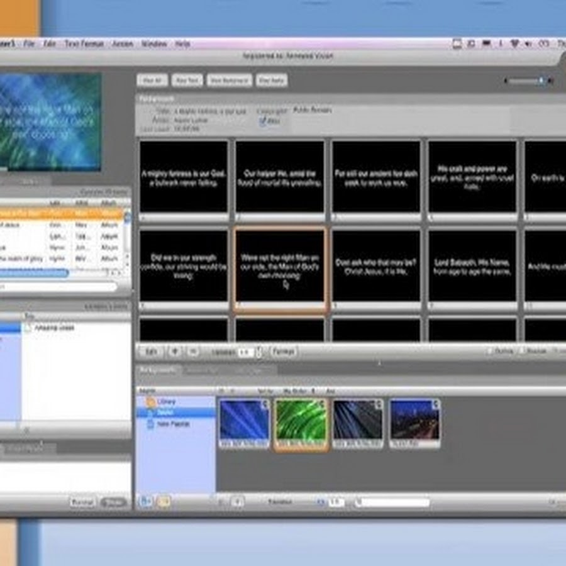Click the first button above the slide grid
Image resolution: width=566 pixels, height=566 pixels.
pos(152,80)
